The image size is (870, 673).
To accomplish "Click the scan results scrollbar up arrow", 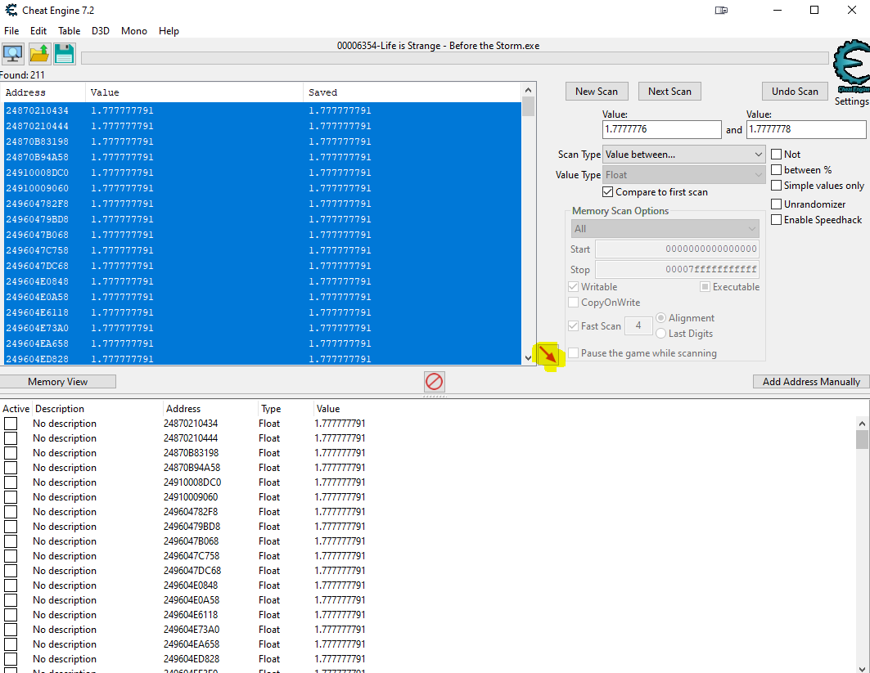I will pos(528,91).
